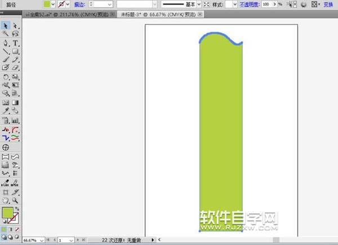Click the crosshair target tool icon
This screenshot has height=245, width=338.
coord(6,147)
